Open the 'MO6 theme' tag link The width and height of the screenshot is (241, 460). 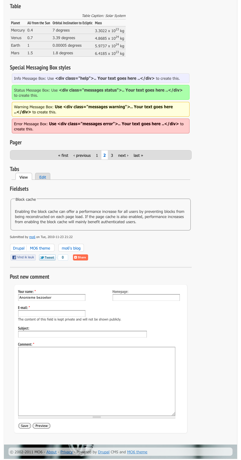pos(40,248)
